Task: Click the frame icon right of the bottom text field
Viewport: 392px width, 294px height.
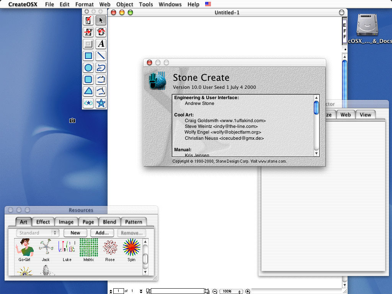Action: 207,291
